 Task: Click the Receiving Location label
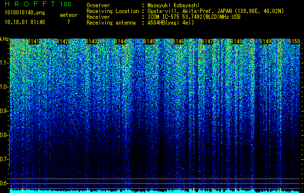click(113, 11)
